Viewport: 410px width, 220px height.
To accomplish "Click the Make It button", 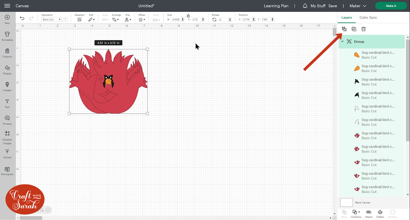I will (391, 6).
